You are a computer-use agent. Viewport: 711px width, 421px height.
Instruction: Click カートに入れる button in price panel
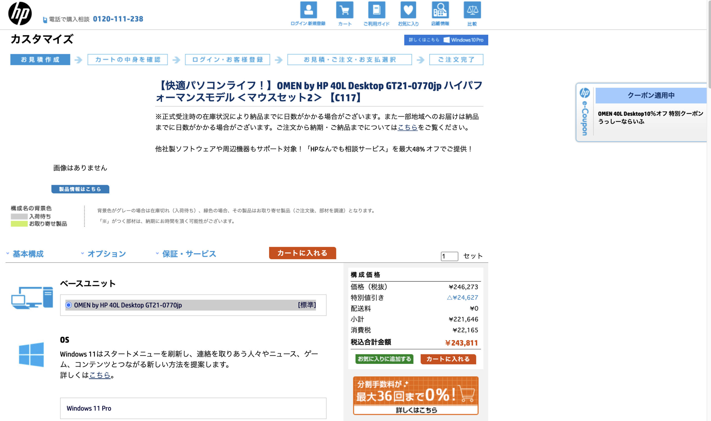click(x=448, y=359)
